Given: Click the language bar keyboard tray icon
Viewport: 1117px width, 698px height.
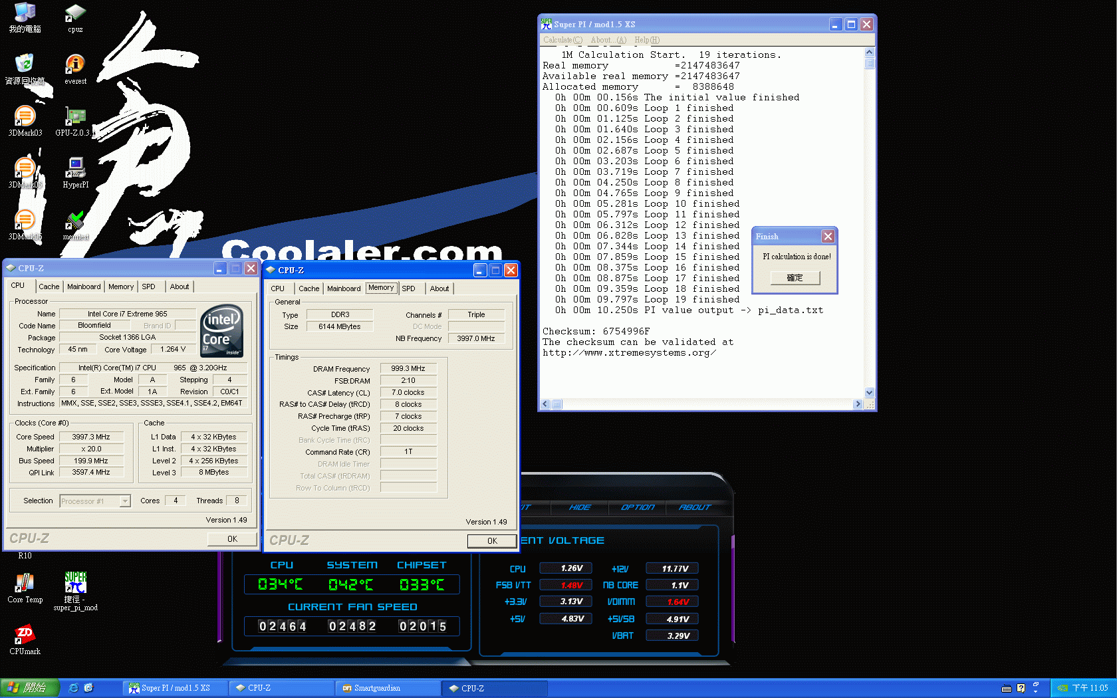Looking at the screenshot, I should 1006,688.
